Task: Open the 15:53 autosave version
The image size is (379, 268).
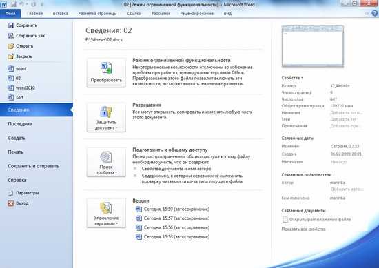Action: pos(173,236)
